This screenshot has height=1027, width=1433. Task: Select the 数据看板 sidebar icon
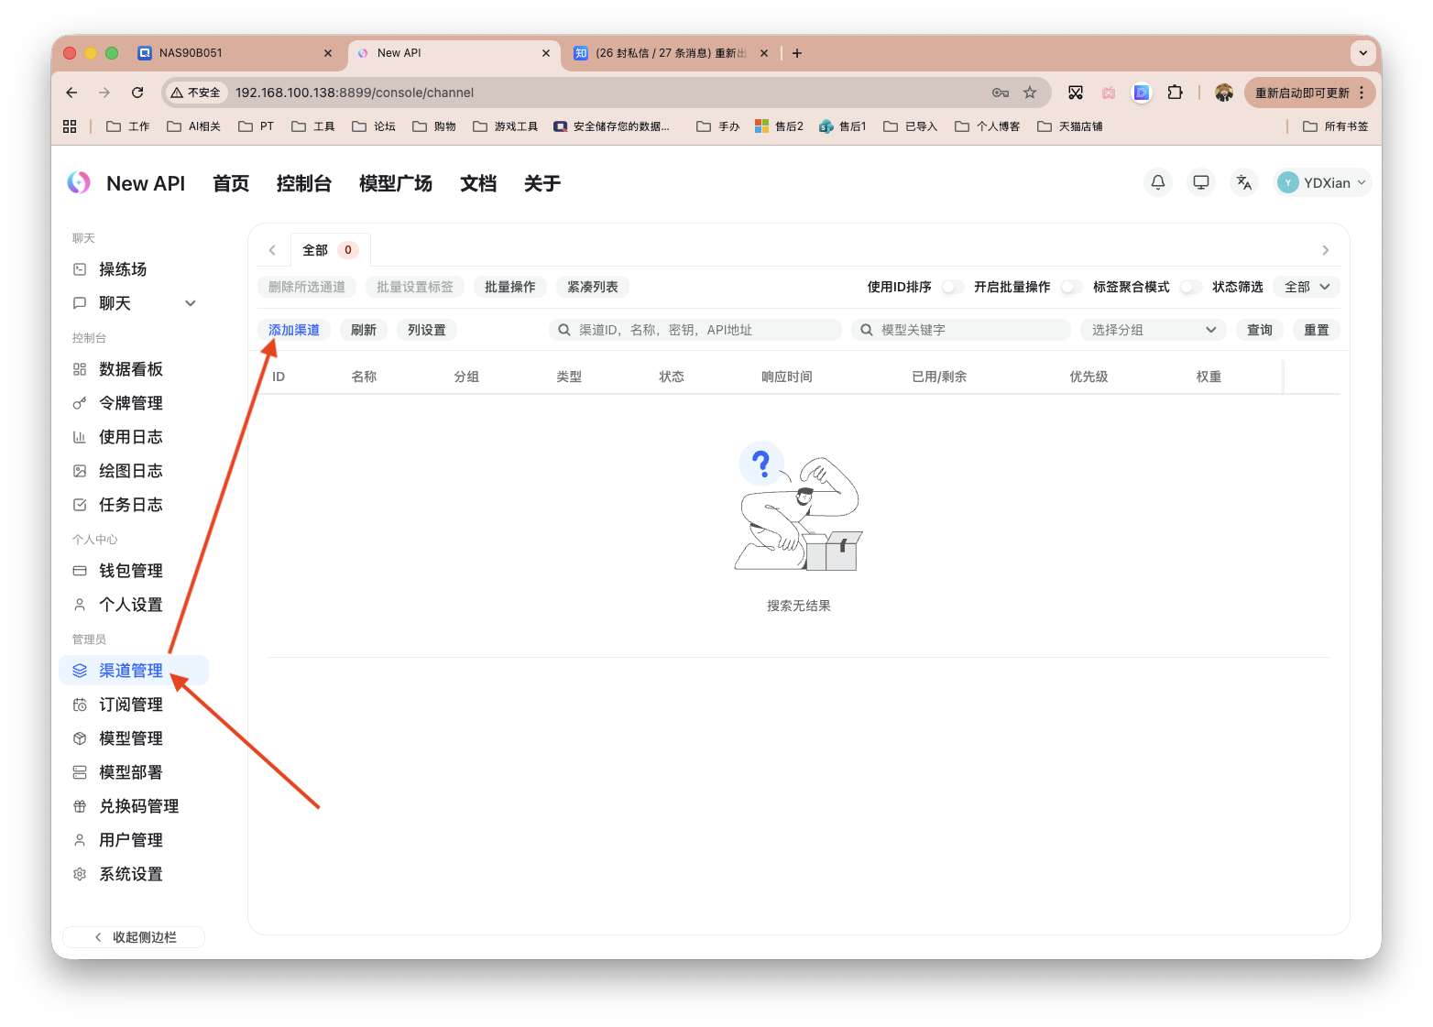point(80,369)
